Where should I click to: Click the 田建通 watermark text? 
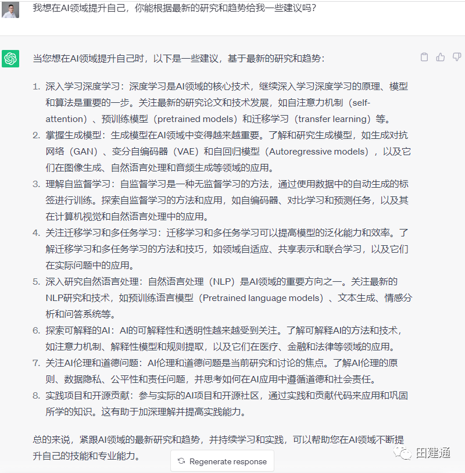432,453
